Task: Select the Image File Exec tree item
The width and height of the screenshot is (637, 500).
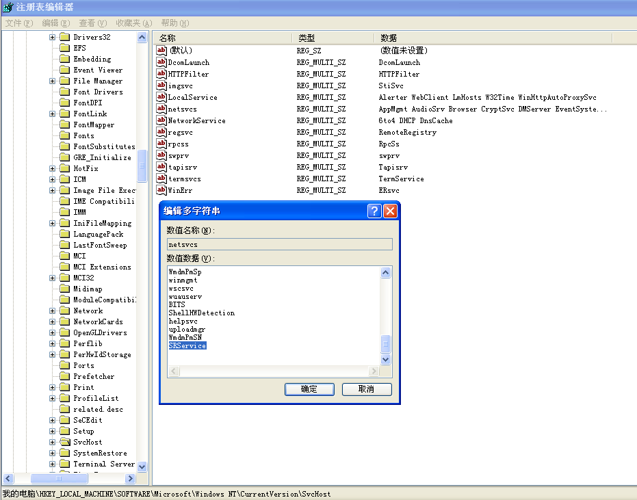Action: point(105,190)
